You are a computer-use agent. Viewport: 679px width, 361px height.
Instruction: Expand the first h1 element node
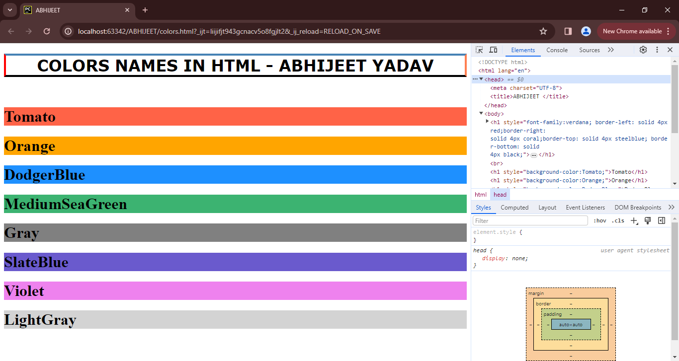pyautogui.click(x=487, y=121)
